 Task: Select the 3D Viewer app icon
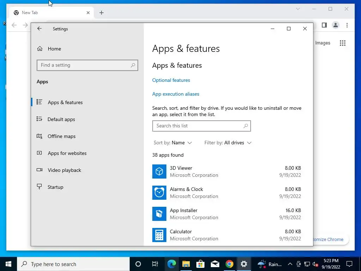159,171
